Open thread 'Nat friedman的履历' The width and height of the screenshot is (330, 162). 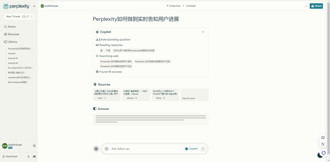(18, 82)
